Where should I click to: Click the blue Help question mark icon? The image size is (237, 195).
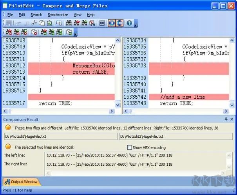click(129, 23)
